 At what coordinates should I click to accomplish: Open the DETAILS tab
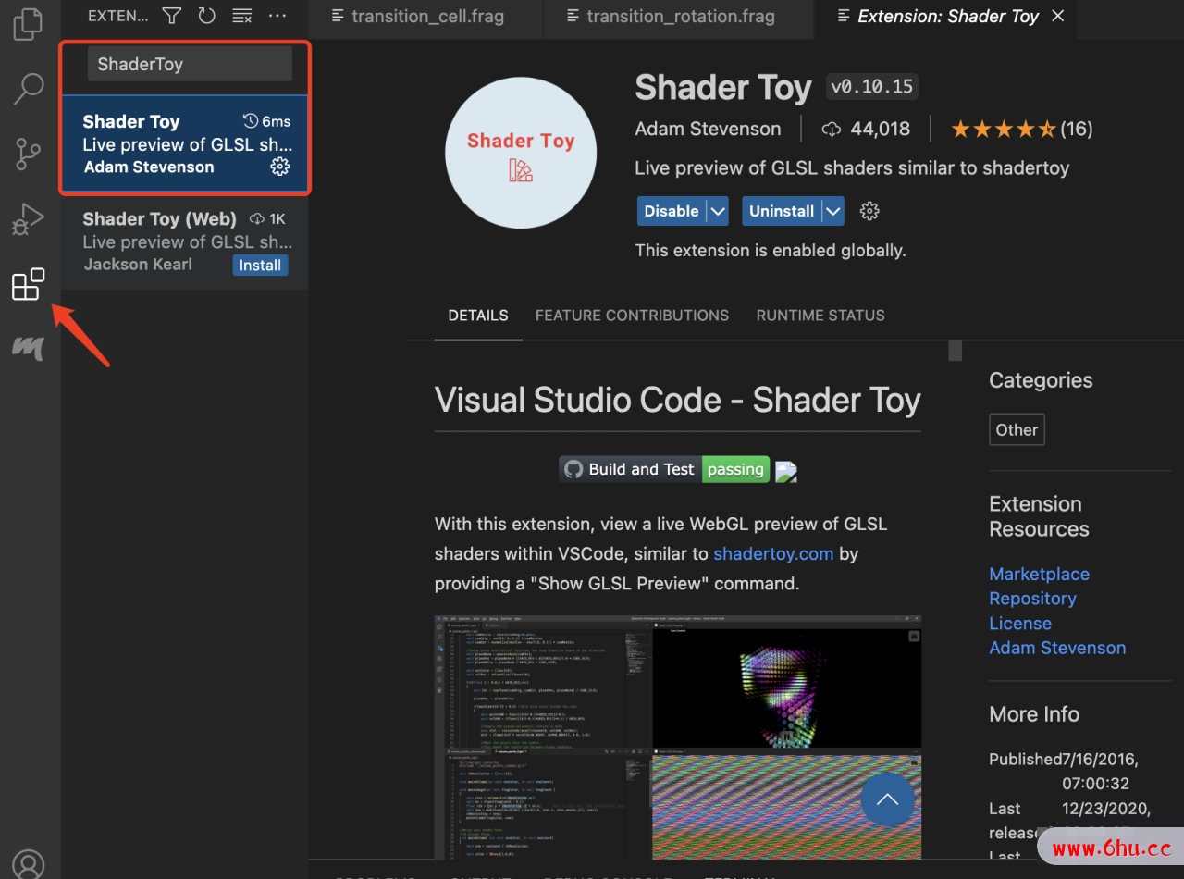(x=478, y=316)
